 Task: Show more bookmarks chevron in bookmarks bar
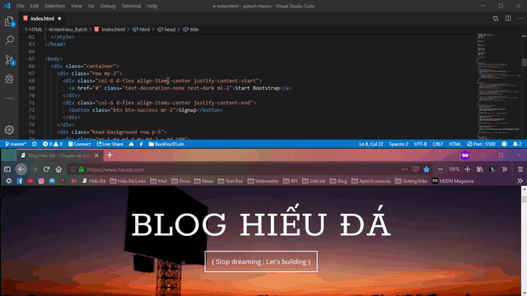[520, 181]
